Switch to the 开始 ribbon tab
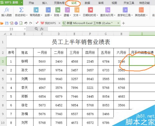 pyautogui.click(x=31, y=3)
